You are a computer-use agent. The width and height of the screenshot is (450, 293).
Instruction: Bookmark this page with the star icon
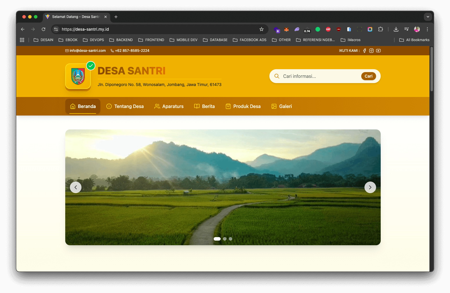point(262,29)
